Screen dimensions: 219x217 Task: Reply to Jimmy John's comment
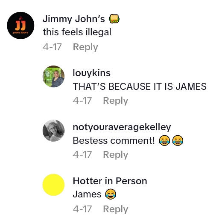click(85, 47)
